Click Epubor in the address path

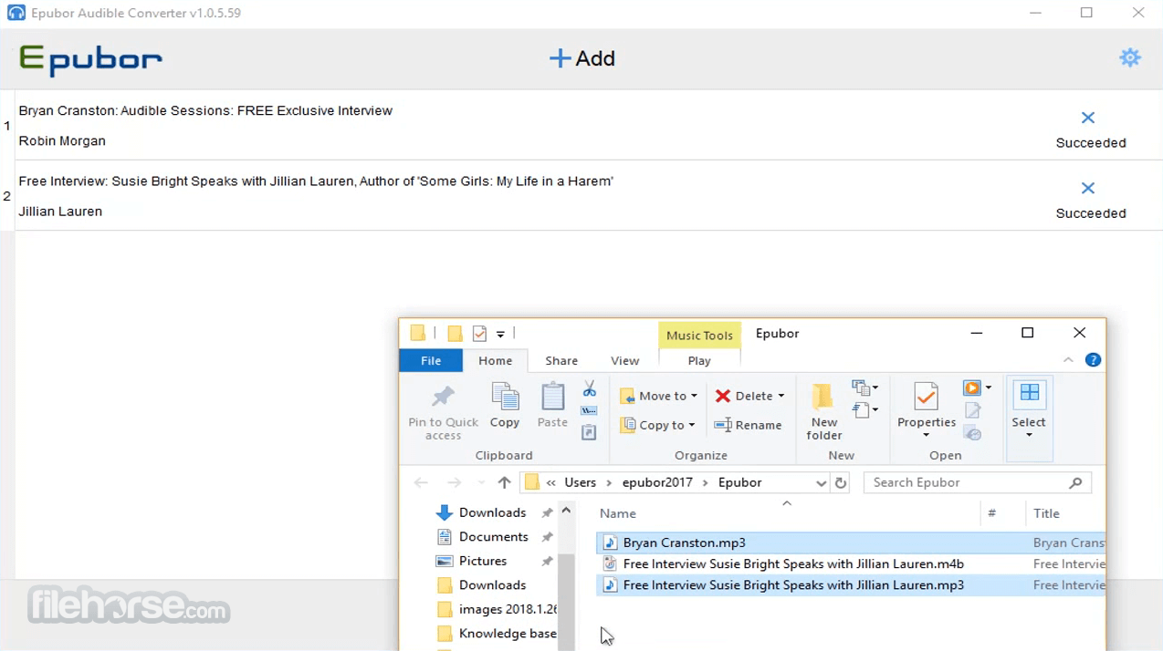[739, 482]
